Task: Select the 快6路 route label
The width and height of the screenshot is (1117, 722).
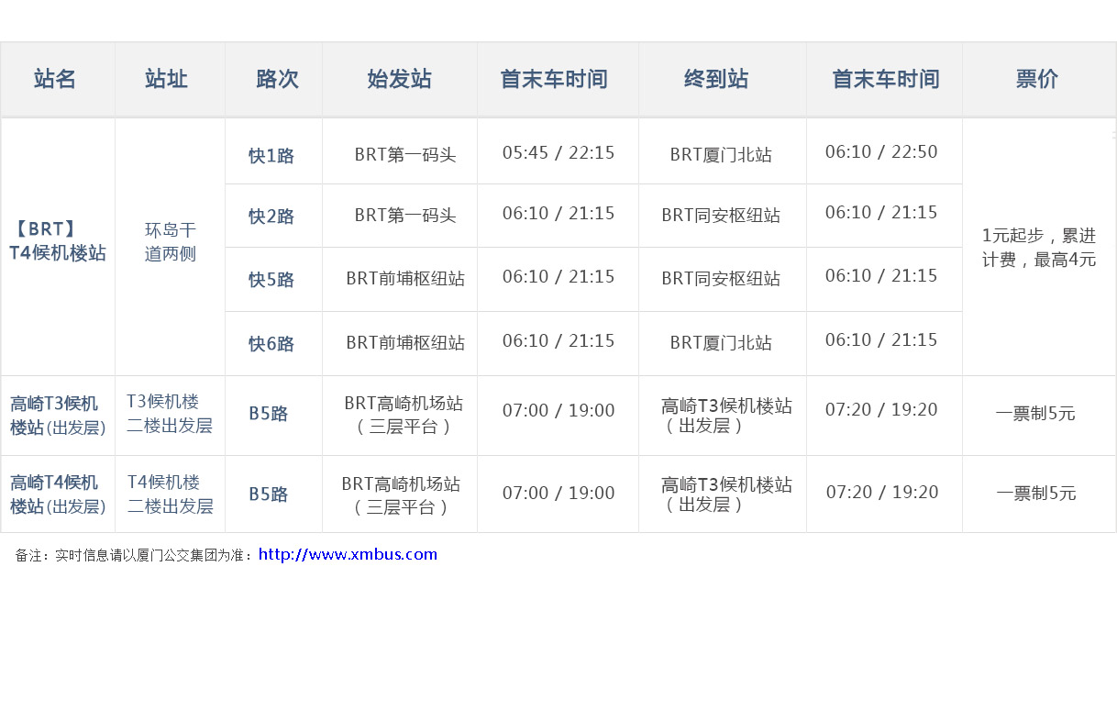Action: [x=271, y=344]
